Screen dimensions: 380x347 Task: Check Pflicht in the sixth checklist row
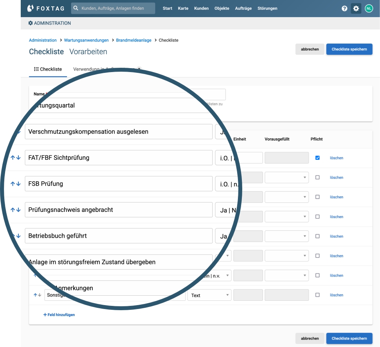coord(317,256)
